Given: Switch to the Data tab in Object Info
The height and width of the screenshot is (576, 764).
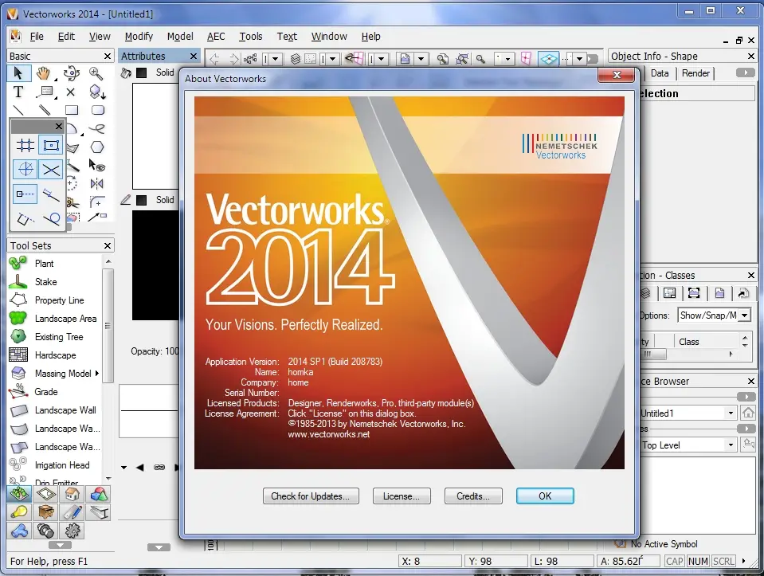Looking at the screenshot, I should coord(660,73).
